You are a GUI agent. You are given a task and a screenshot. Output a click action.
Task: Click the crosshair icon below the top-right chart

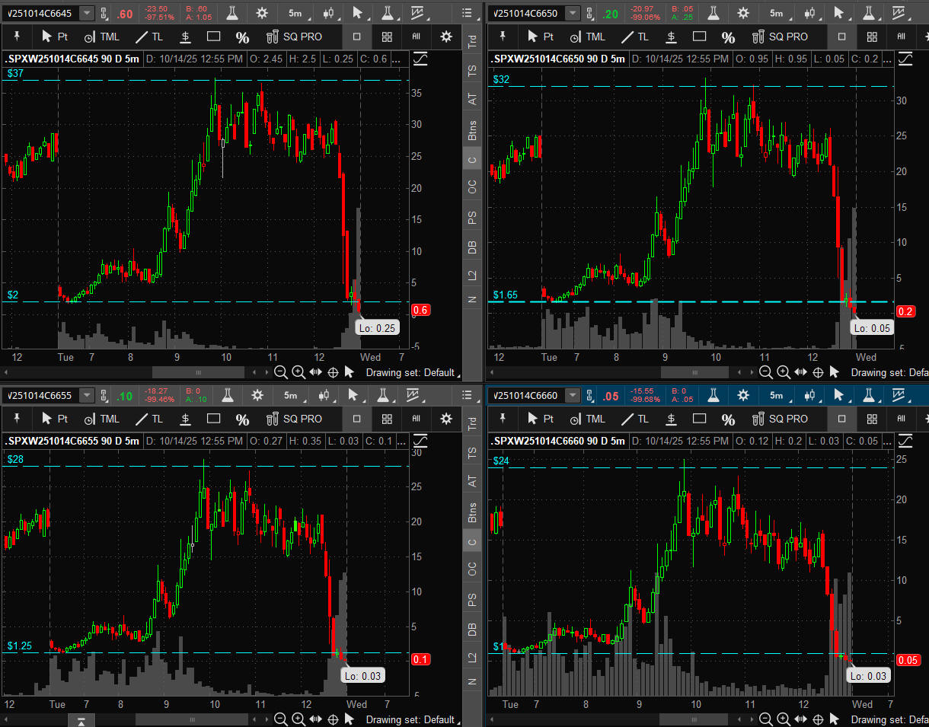pyautogui.click(x=818, y=372)
